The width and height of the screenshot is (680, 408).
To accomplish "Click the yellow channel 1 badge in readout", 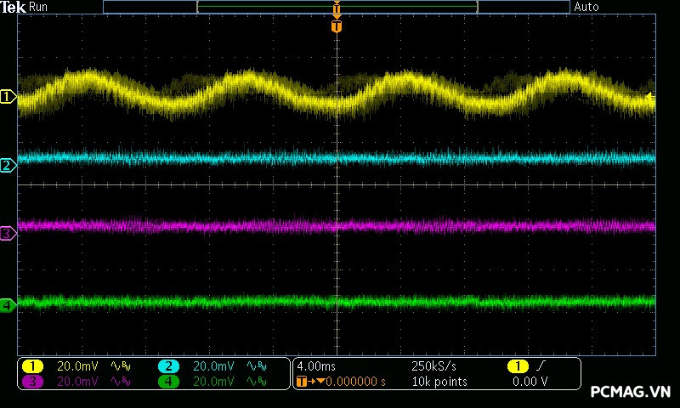I will (x=32, y=365).
